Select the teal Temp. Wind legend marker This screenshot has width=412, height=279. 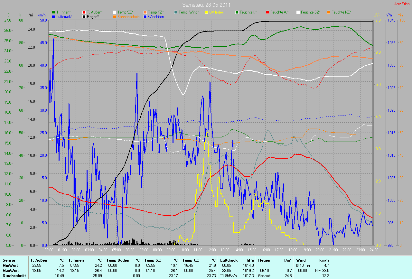[176, 12]
